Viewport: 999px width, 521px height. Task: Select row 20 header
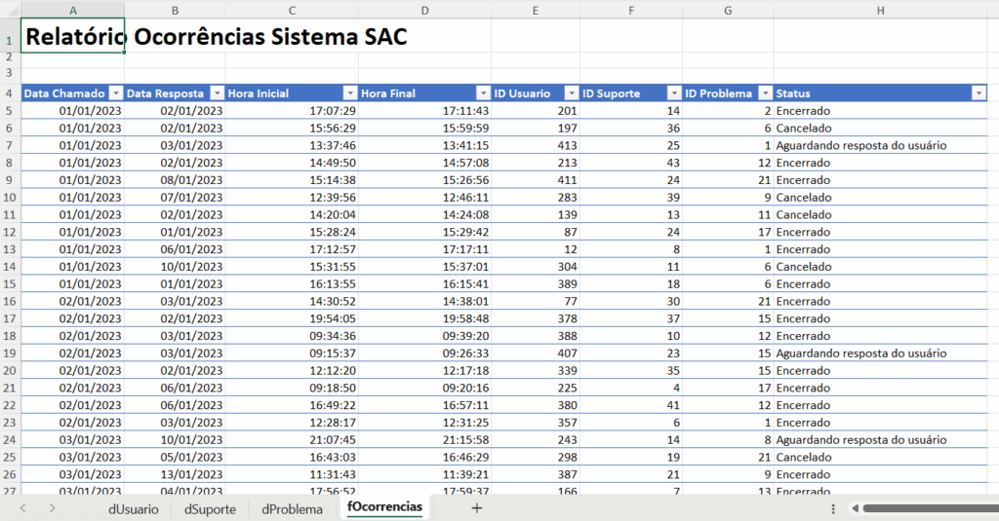[x=10, y=371]
